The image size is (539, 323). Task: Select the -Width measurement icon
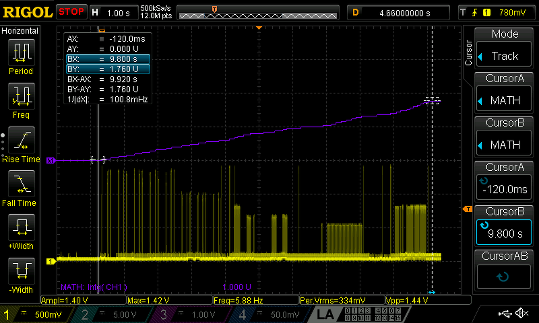(21, 271)
